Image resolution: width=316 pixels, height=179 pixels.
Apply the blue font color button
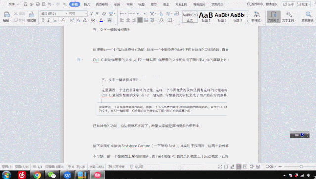click(x=101, y=20)
